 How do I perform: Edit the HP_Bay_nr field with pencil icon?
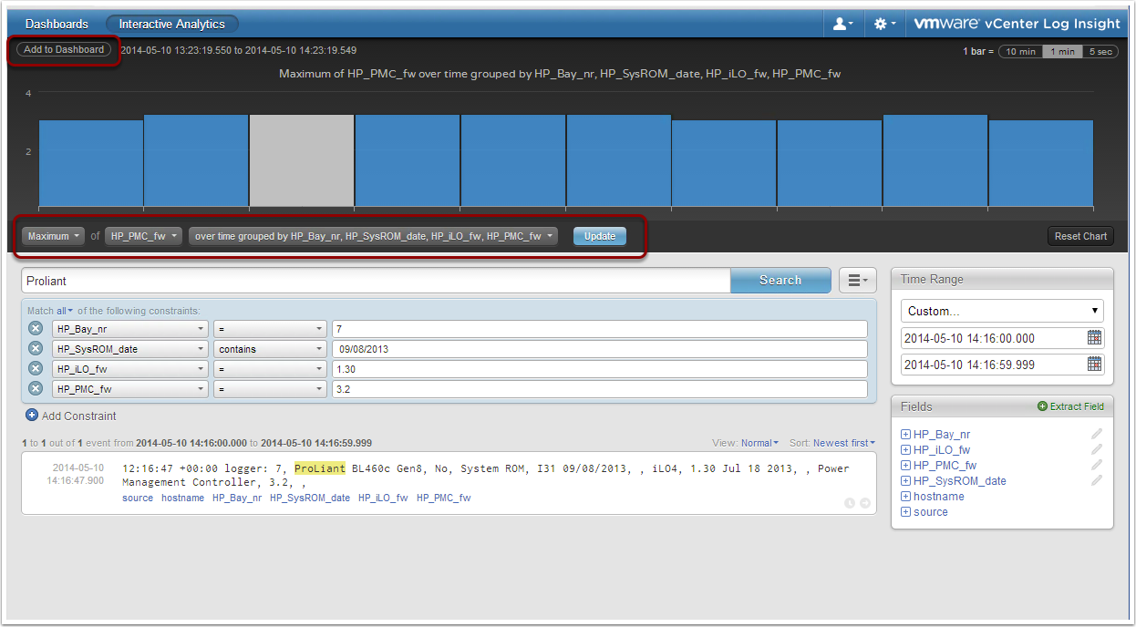pos(1097,434)
